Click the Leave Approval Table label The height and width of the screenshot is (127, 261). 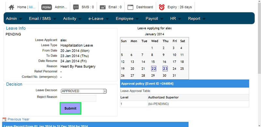[135, 91]
